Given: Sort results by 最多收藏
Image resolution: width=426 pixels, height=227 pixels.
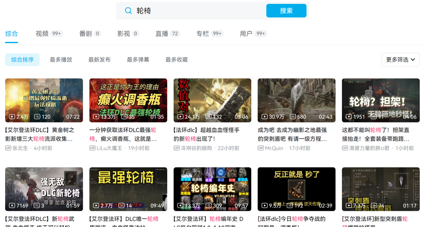Looking at the screenshot, I should 177,60.
